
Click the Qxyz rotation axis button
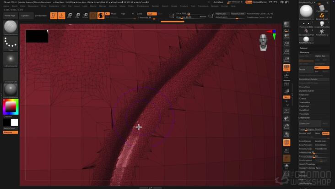point(286,97)
